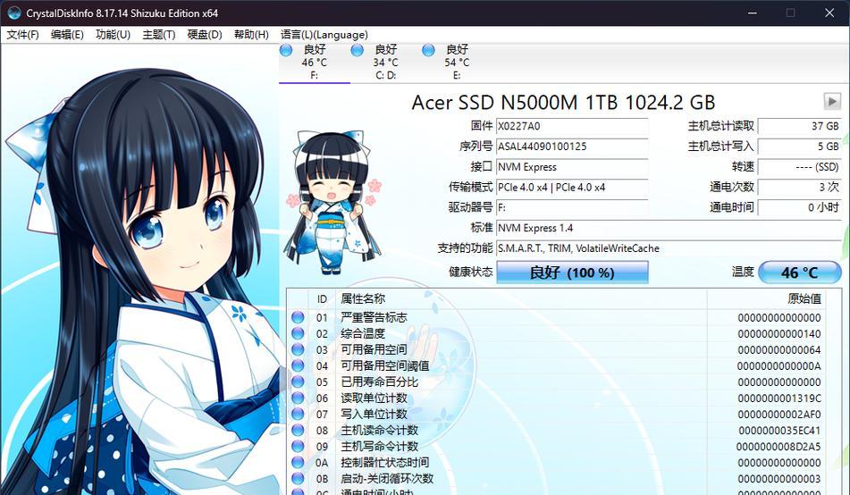Select the 主机写命令计数 attribute name

(380, 446)
